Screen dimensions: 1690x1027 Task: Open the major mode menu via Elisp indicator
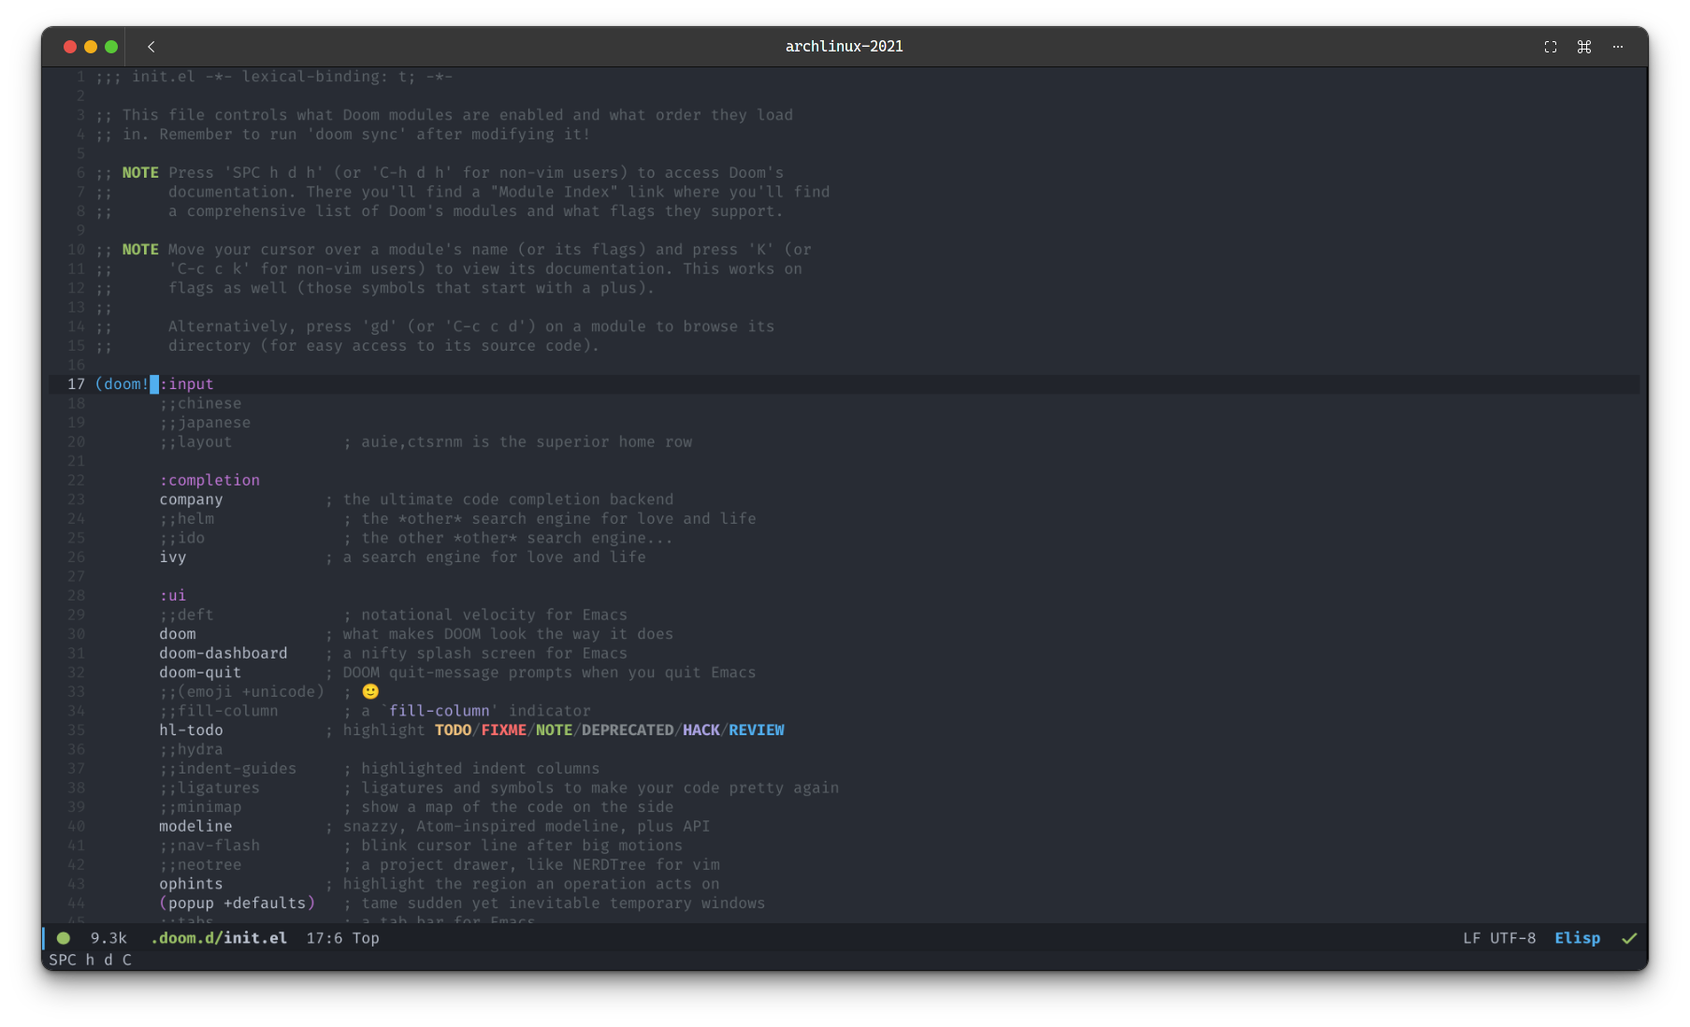(x=1578, y=938)
